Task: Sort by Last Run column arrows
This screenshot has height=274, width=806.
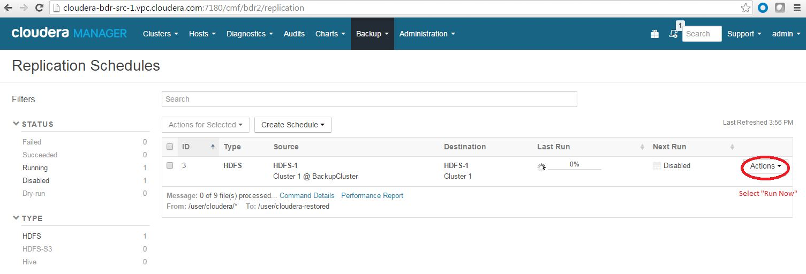Action: coord(642,147)
